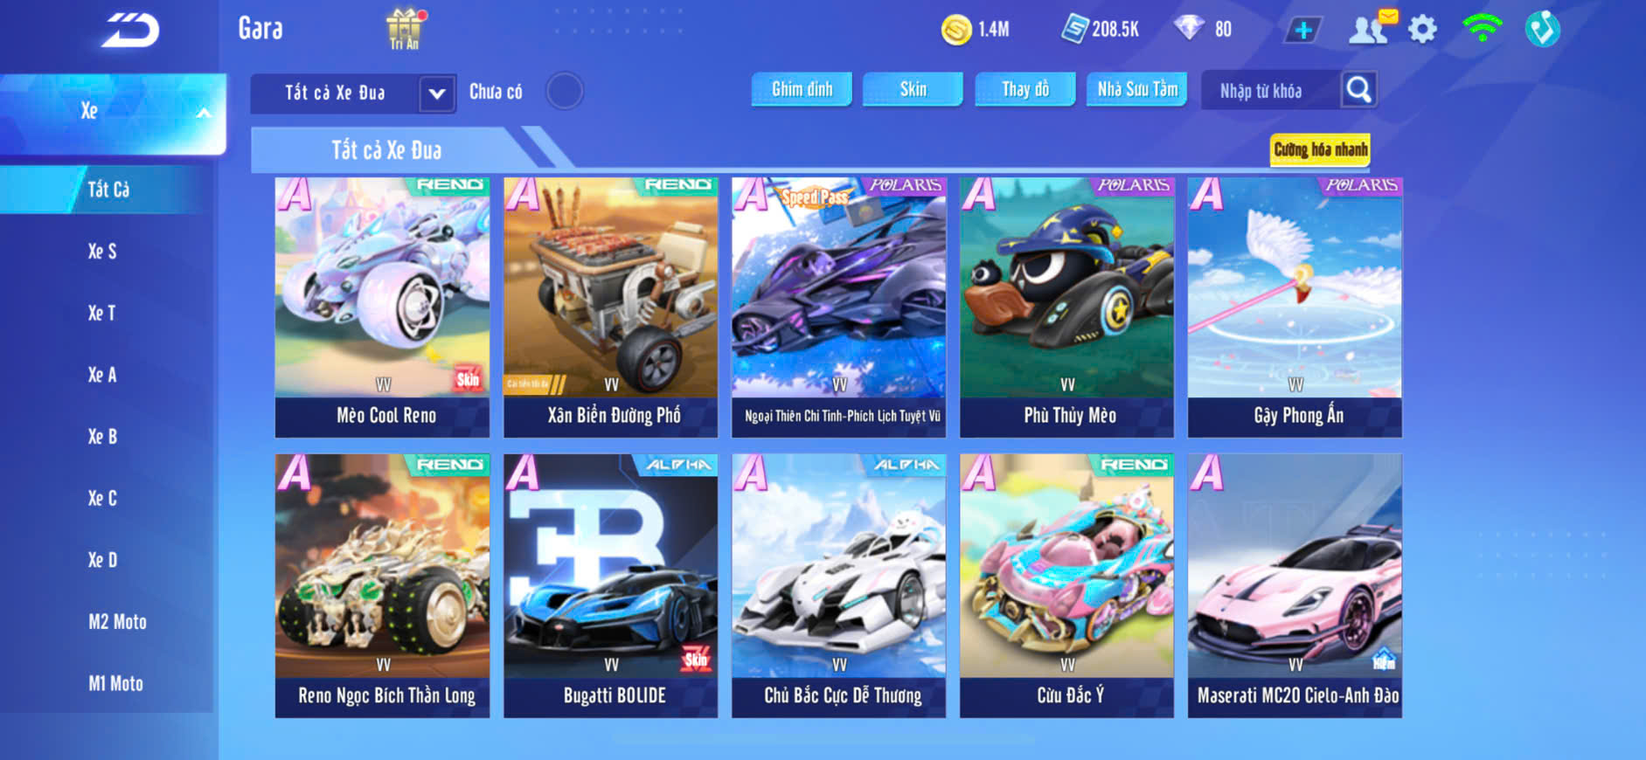This screenshot has width=1646, height=760.
Task: Click the Ghim đính button
Action: [x=802, y=89]
